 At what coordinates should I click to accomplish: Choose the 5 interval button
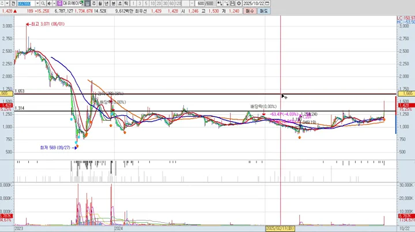146,3
